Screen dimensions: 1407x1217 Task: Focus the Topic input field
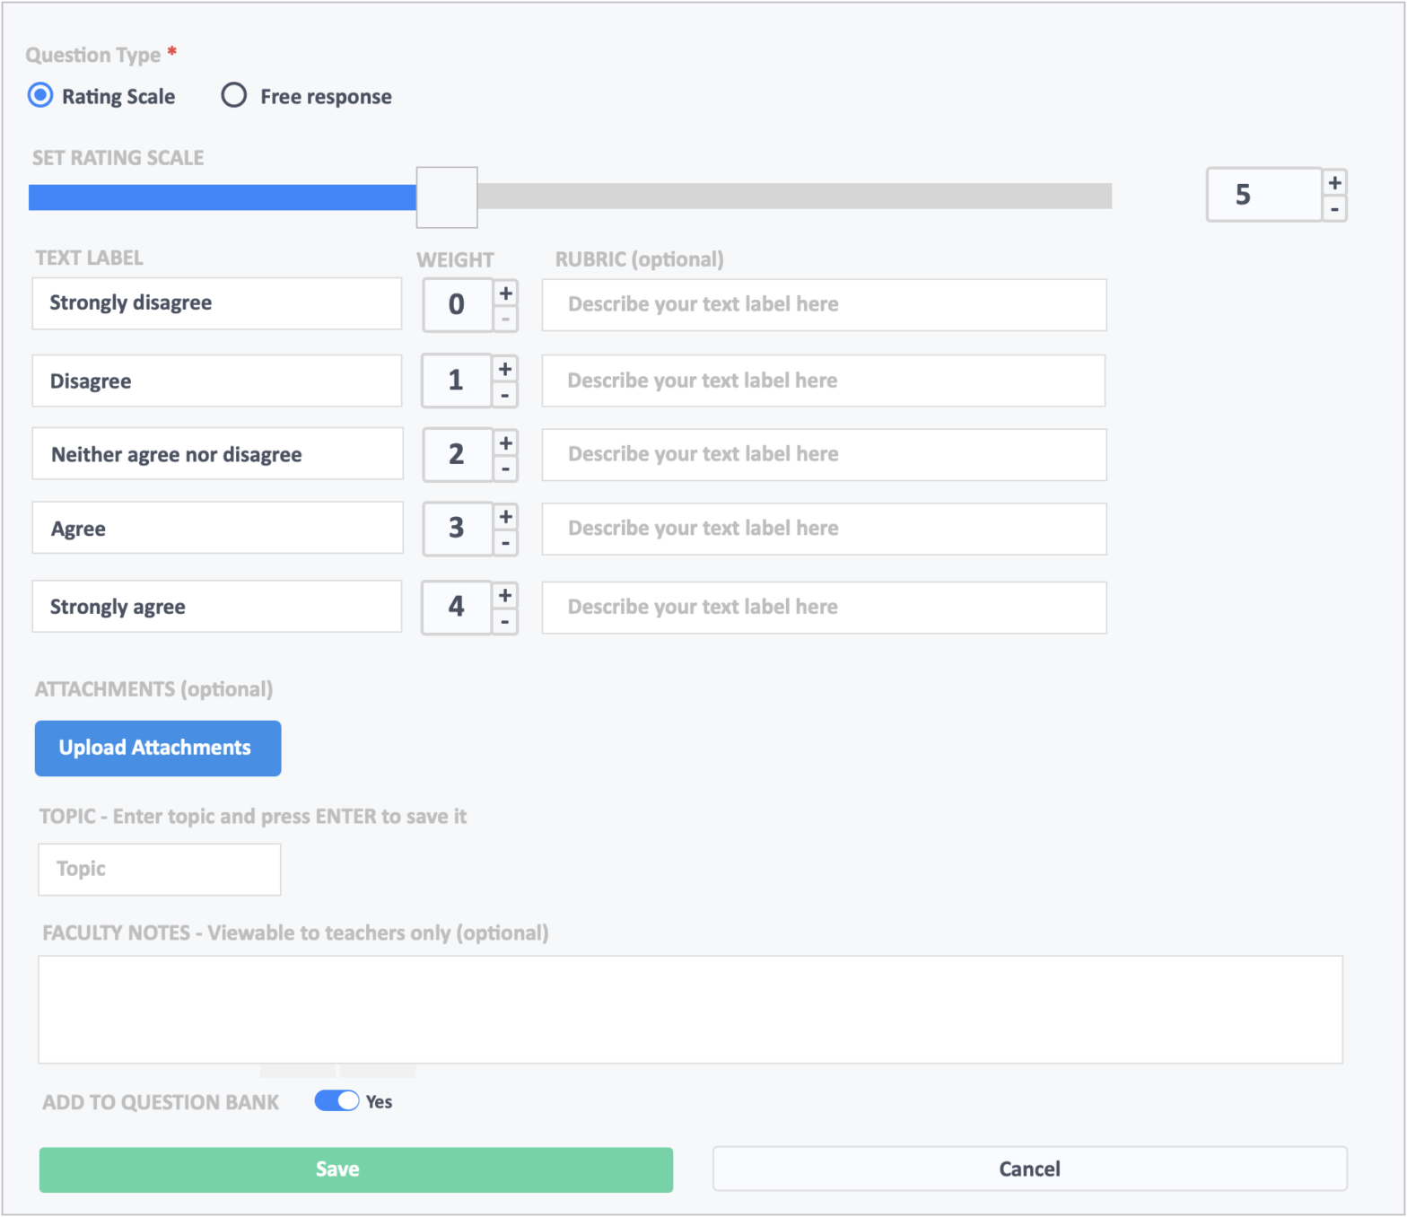point(160,869)
